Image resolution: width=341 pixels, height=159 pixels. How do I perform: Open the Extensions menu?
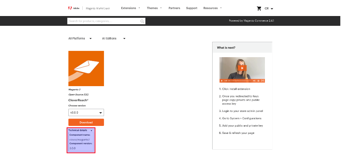pyautogui.click(x=131, y=8)
